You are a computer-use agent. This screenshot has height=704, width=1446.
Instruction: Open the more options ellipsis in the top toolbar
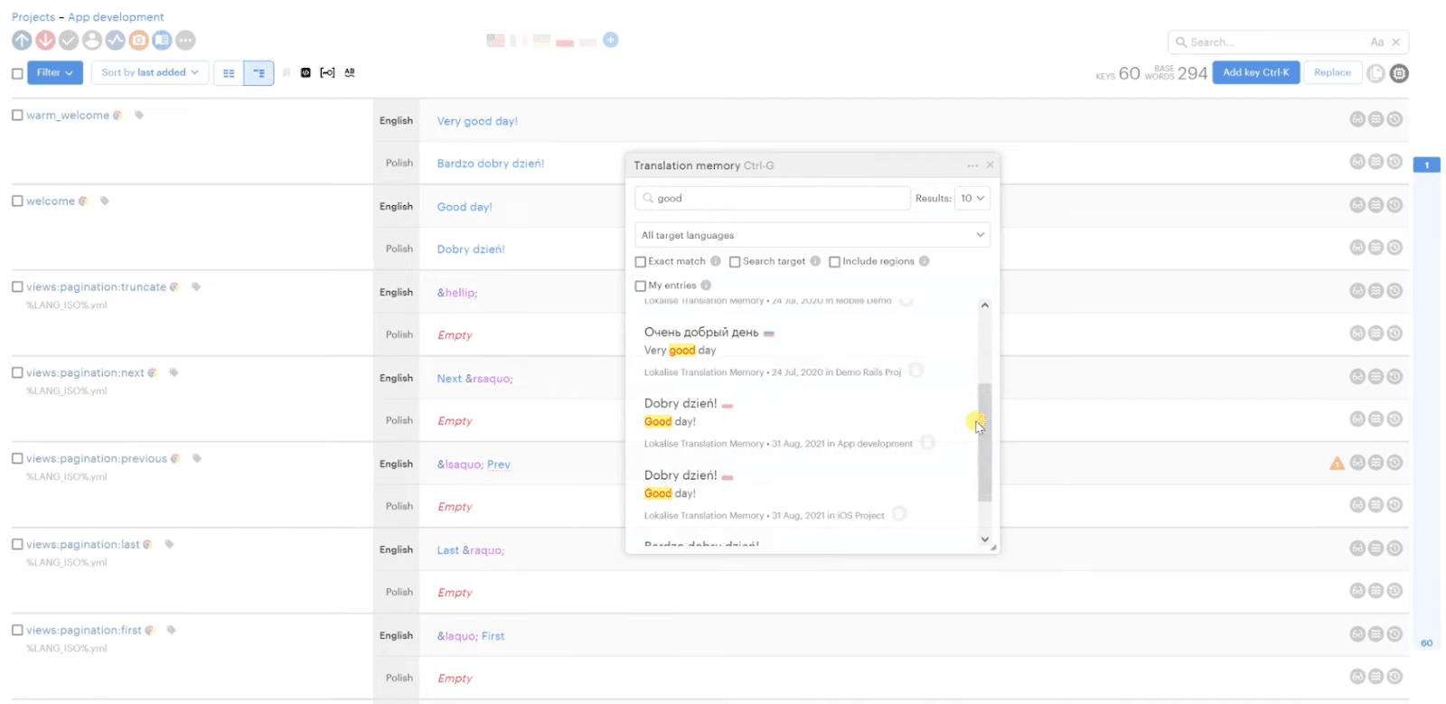coord(185,41)
